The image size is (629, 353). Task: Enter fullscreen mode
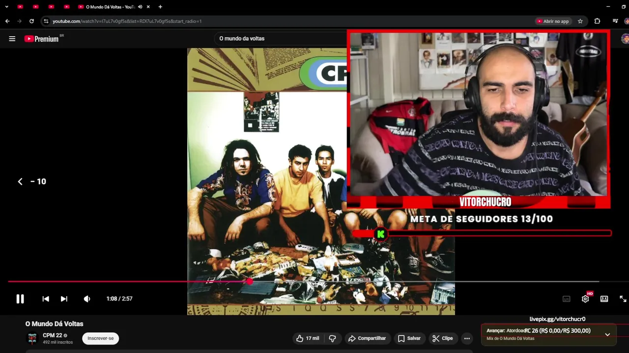[623, 299]
